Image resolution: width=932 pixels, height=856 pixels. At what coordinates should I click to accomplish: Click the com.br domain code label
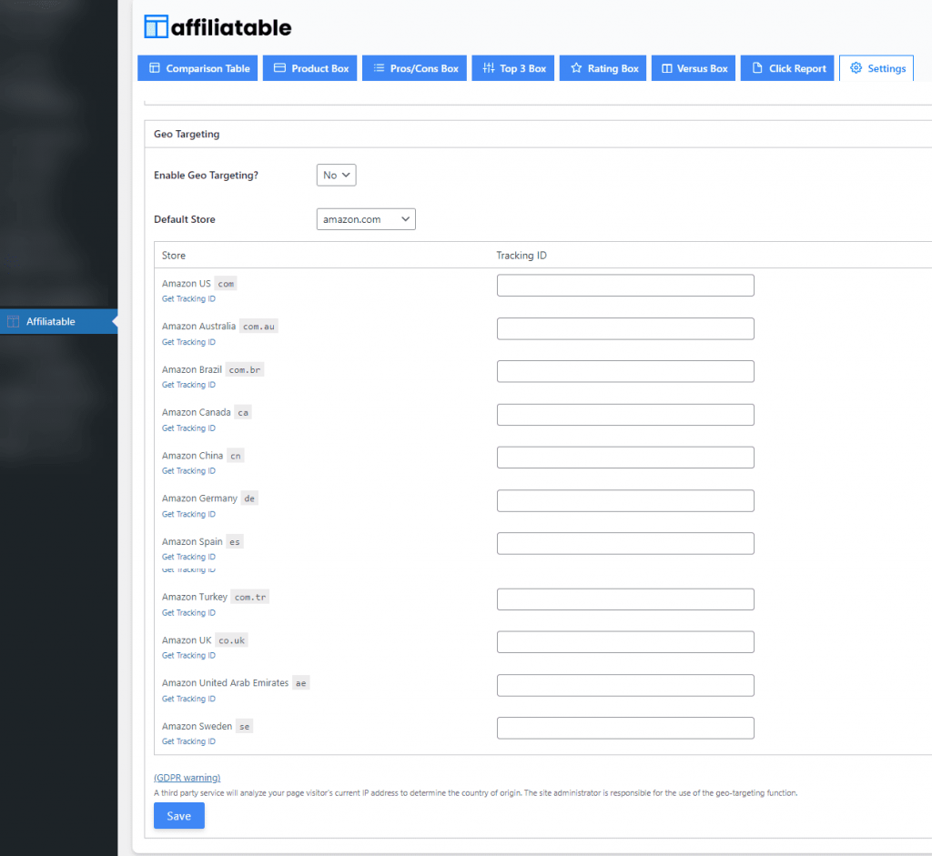point(245,369)
